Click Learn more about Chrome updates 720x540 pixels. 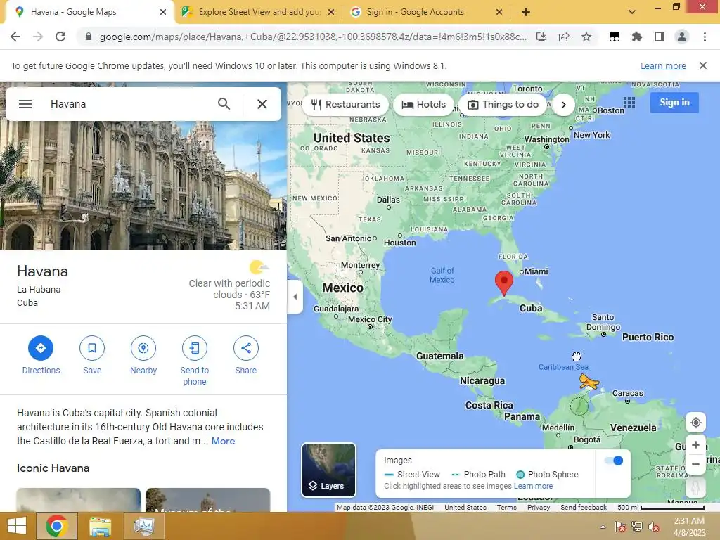pos(663,65)
